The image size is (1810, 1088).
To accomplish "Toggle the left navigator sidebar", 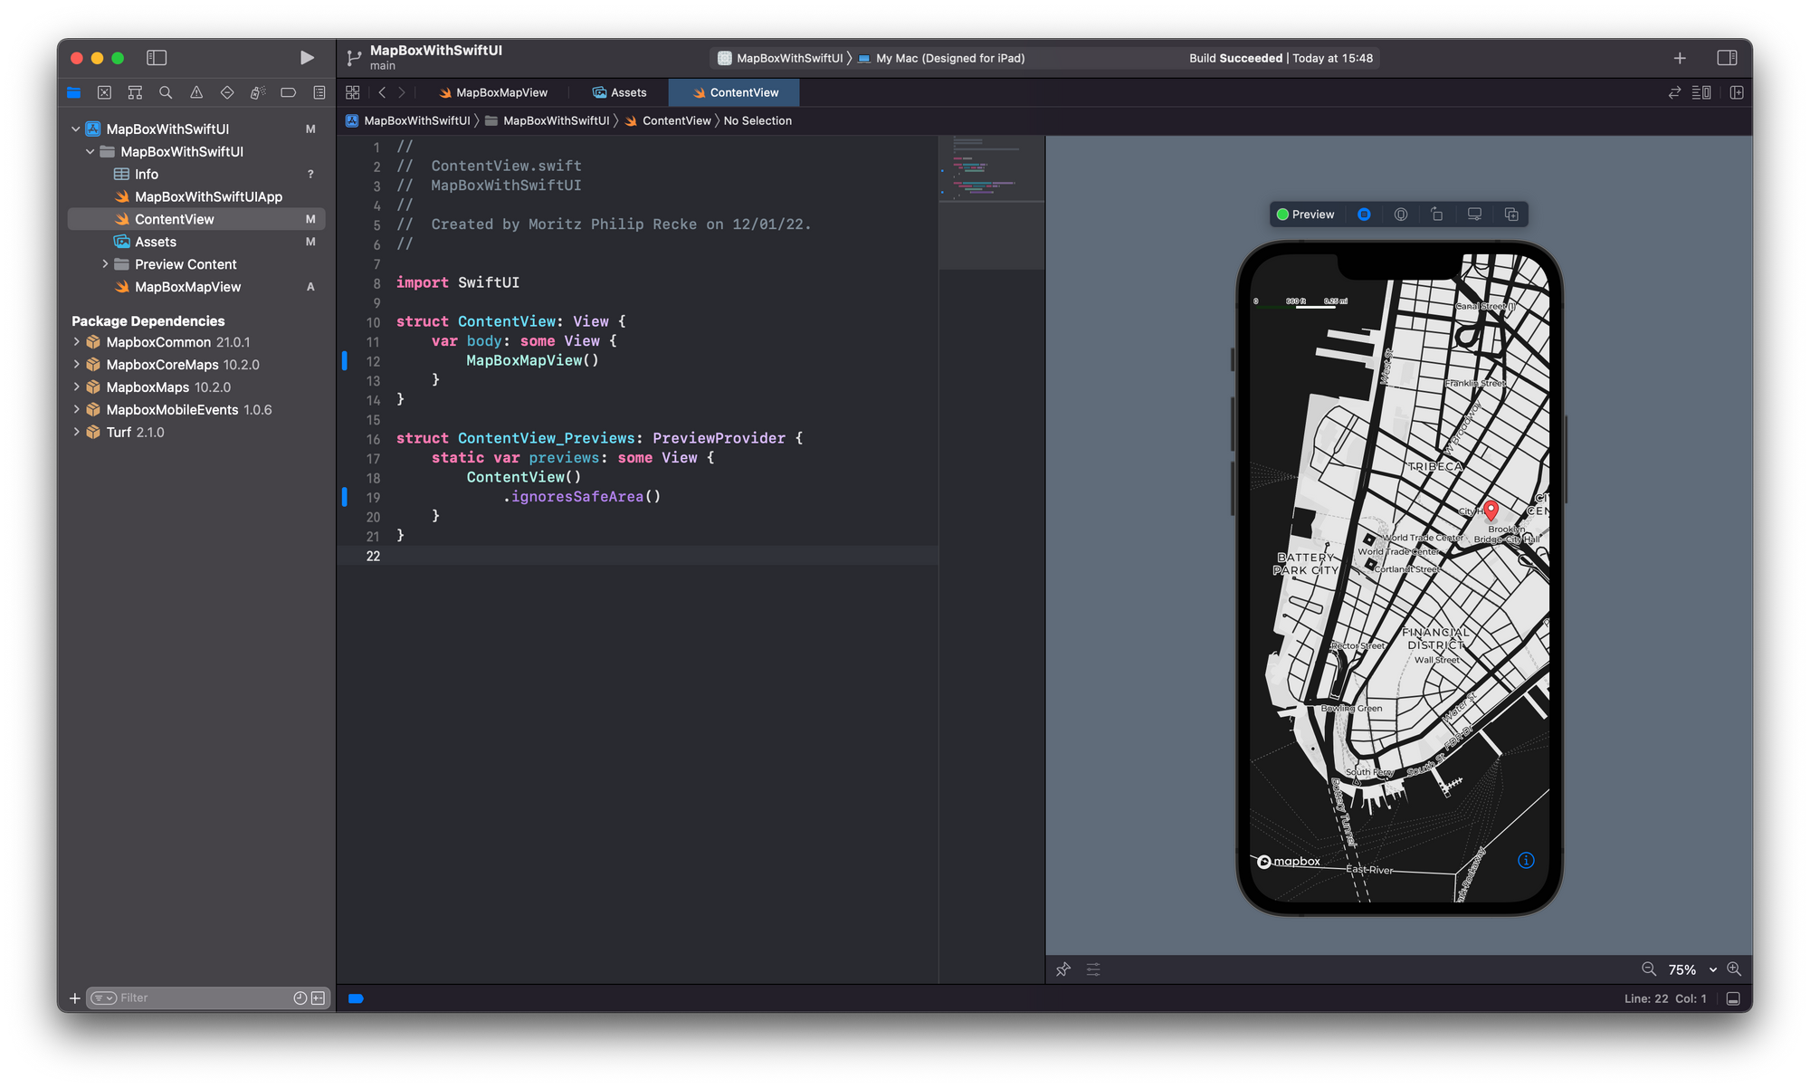I will click(x=157, y=58).
